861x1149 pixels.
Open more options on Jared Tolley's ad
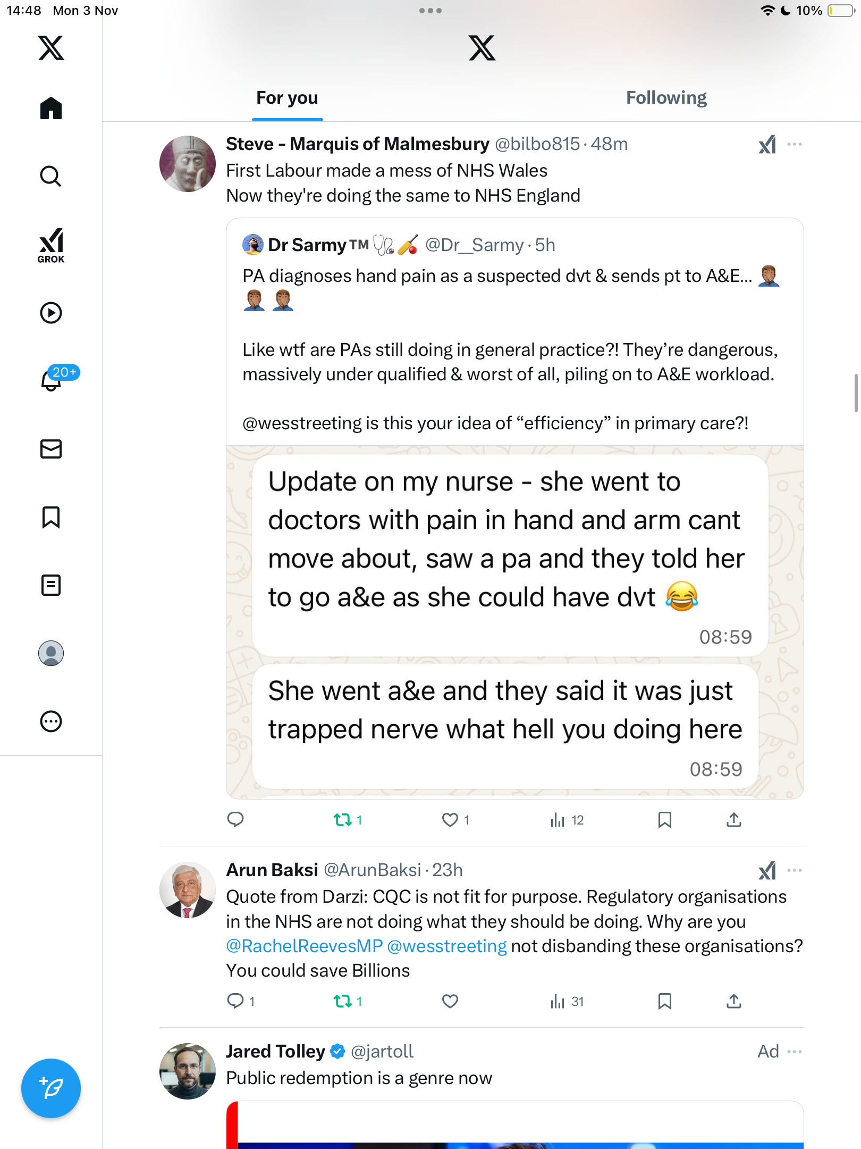[795, 1052]
